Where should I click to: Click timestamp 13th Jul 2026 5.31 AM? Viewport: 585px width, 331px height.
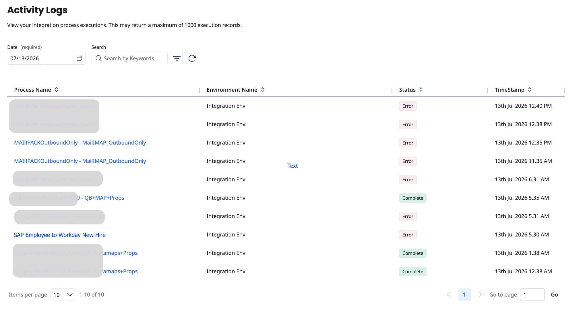522,216
